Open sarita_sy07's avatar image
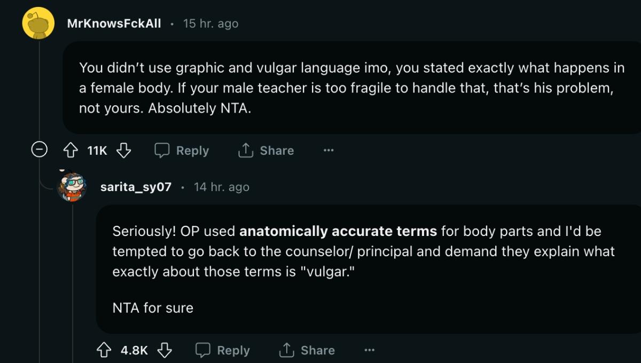This screenshot has height=363, width=641. click(x=72, y=187)
